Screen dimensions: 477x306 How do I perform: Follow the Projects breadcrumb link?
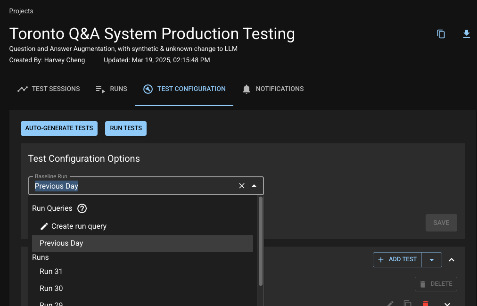click(21, 11)
